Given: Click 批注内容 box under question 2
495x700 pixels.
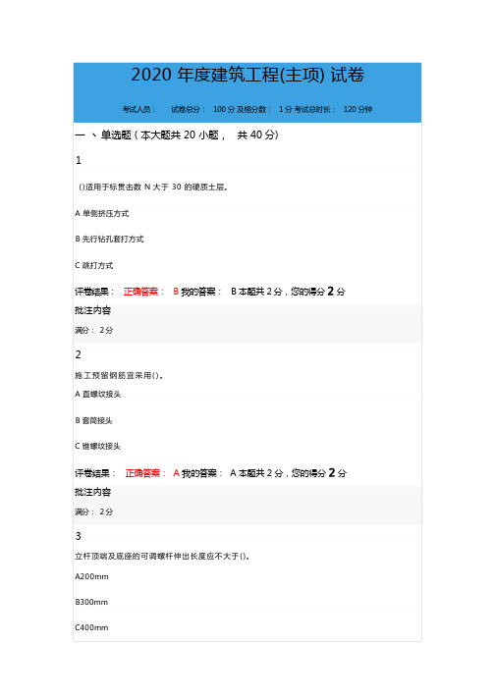Looking at the screenshot, I should 247,506.
